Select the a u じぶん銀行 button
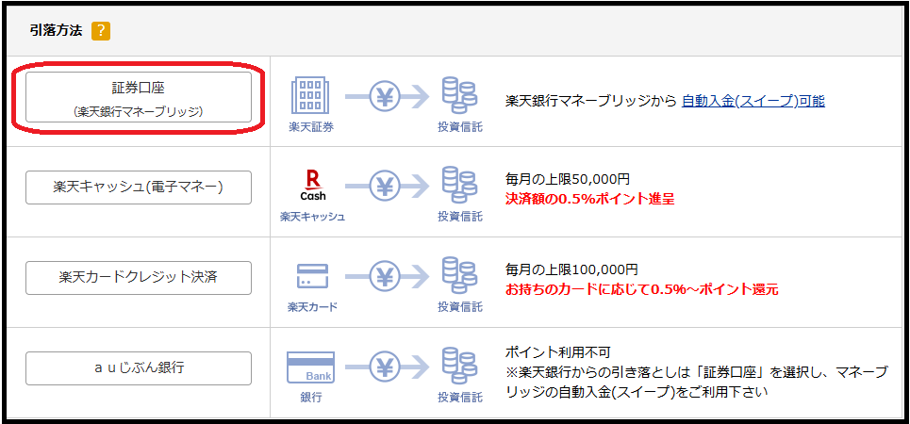910x424 pixels. pyautogui.click(x=139, y=368)
